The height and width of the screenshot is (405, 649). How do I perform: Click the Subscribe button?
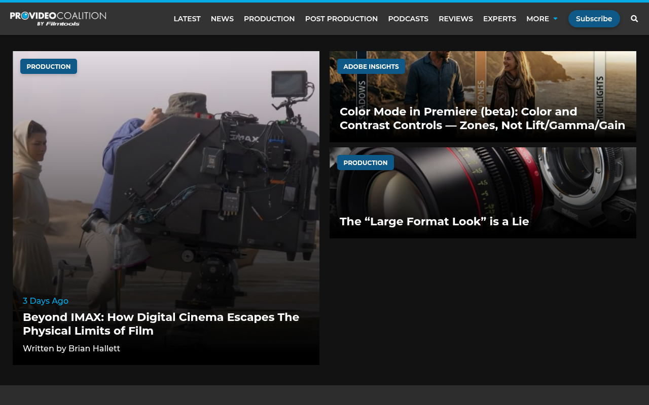click(594, 19)
